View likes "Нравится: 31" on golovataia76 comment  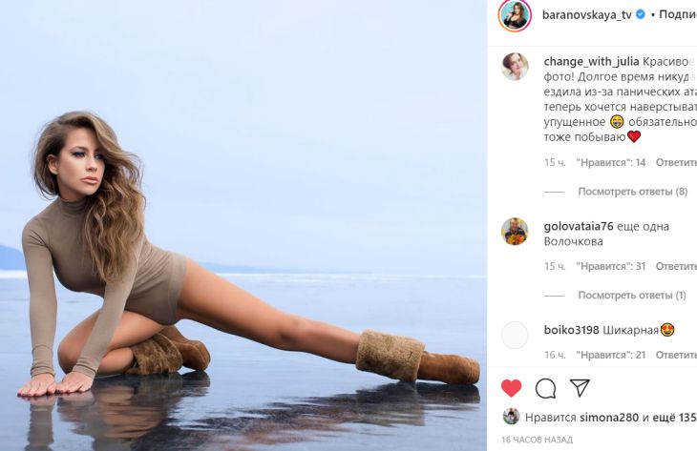click(611, 266)
